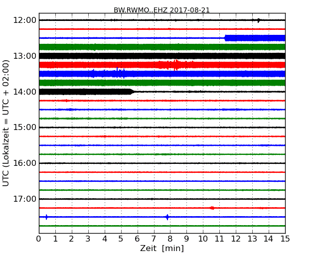
Task: Click the 12:00 y-axis time label
Action: tap(25, 20)
